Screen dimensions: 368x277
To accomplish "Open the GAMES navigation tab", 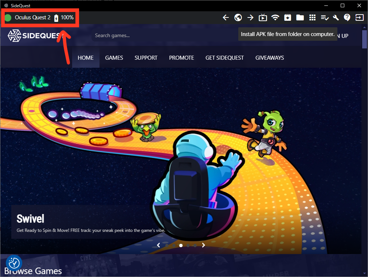I will [114, 58].
